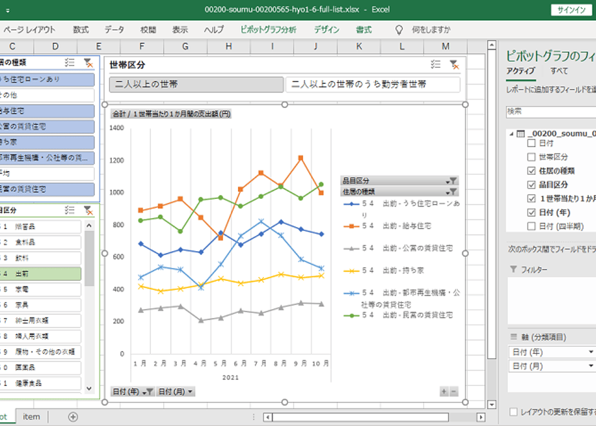Viewport: 596px width, 426px height.
Task: Click multi-select icon in 品目区分 slicer
Action: 70,210
